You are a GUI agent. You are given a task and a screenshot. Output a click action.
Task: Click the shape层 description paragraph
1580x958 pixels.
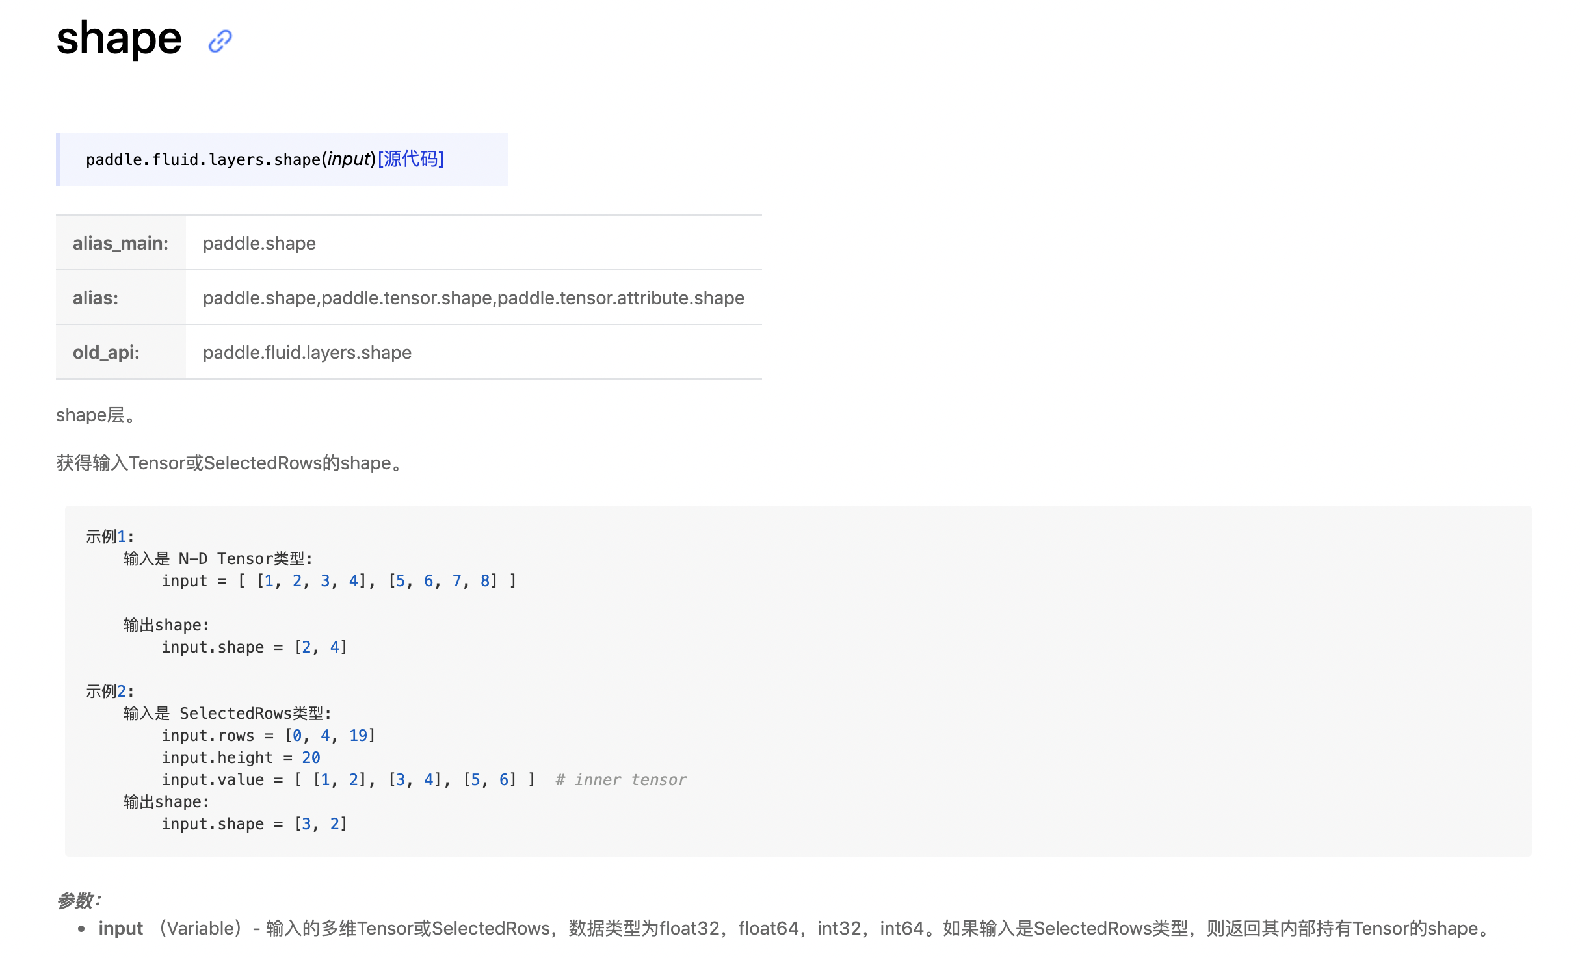96,415
